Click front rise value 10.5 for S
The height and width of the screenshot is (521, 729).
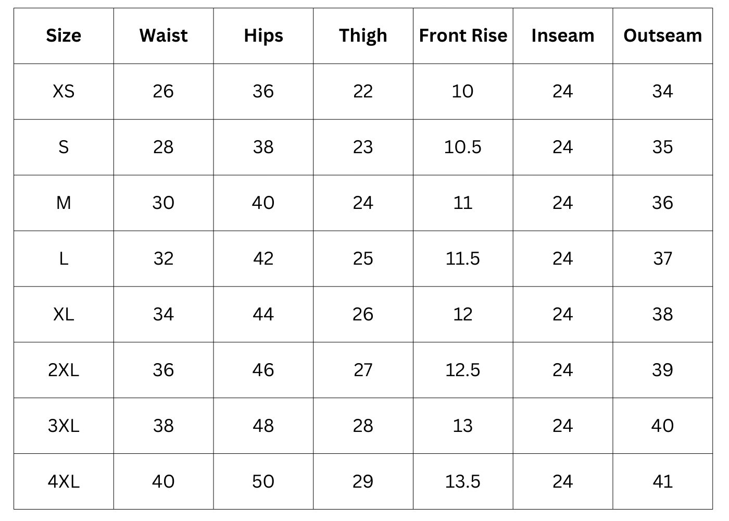tap(463, 147)
